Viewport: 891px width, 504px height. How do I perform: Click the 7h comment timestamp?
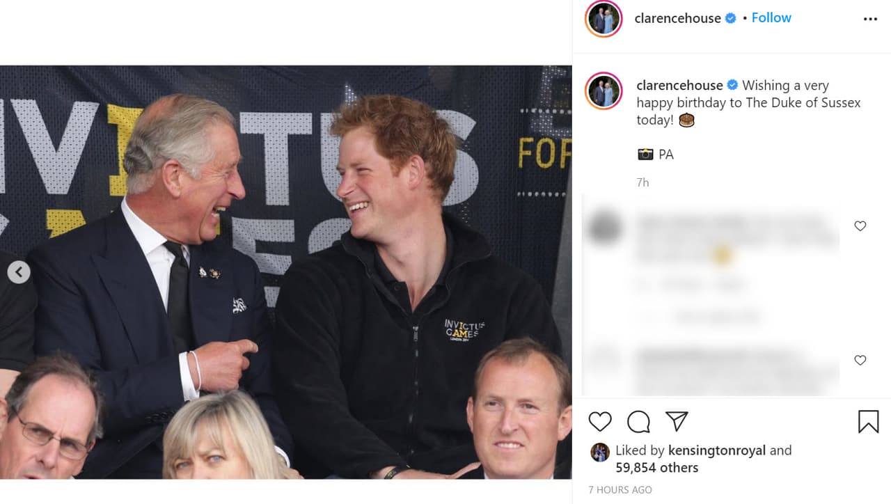pos(642,182)
